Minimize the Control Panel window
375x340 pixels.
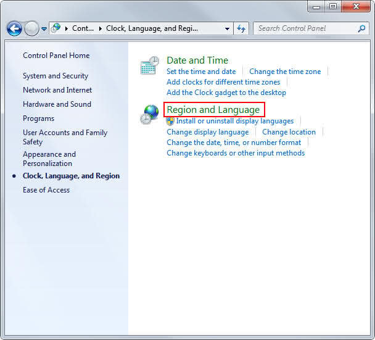[316, 7]
